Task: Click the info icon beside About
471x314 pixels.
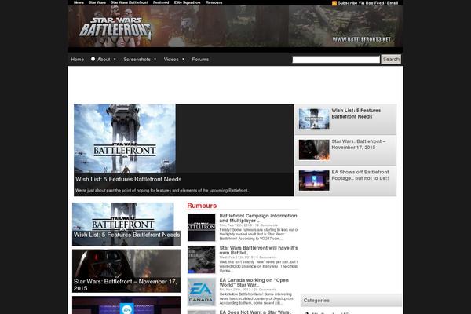Action: coord(93,59)
